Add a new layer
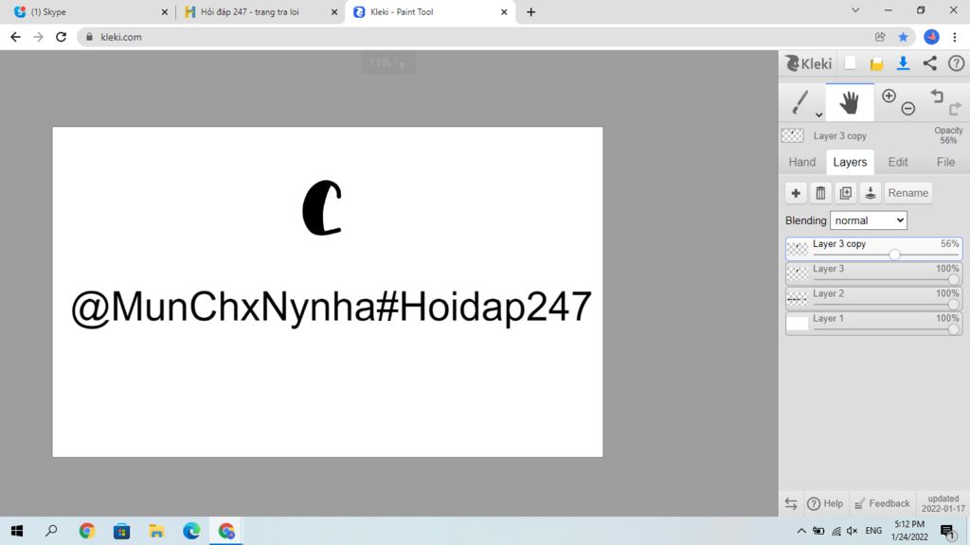 (796, 193)
